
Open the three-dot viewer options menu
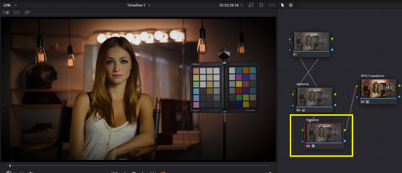coord(272,5)
